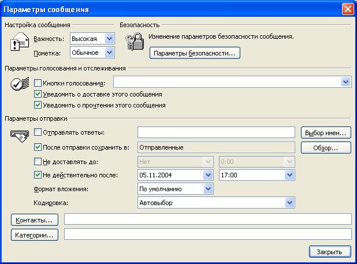Click the Обзор button

click(x=326, y=148)
